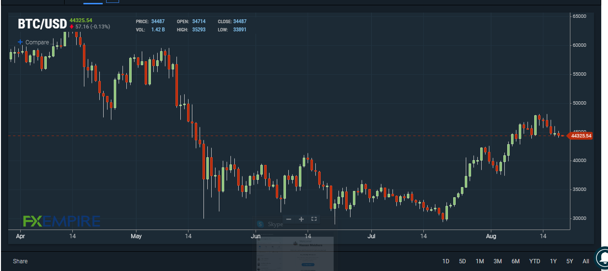Zoom in with the chart plus icon
The image size is (608, 271).
301,219
